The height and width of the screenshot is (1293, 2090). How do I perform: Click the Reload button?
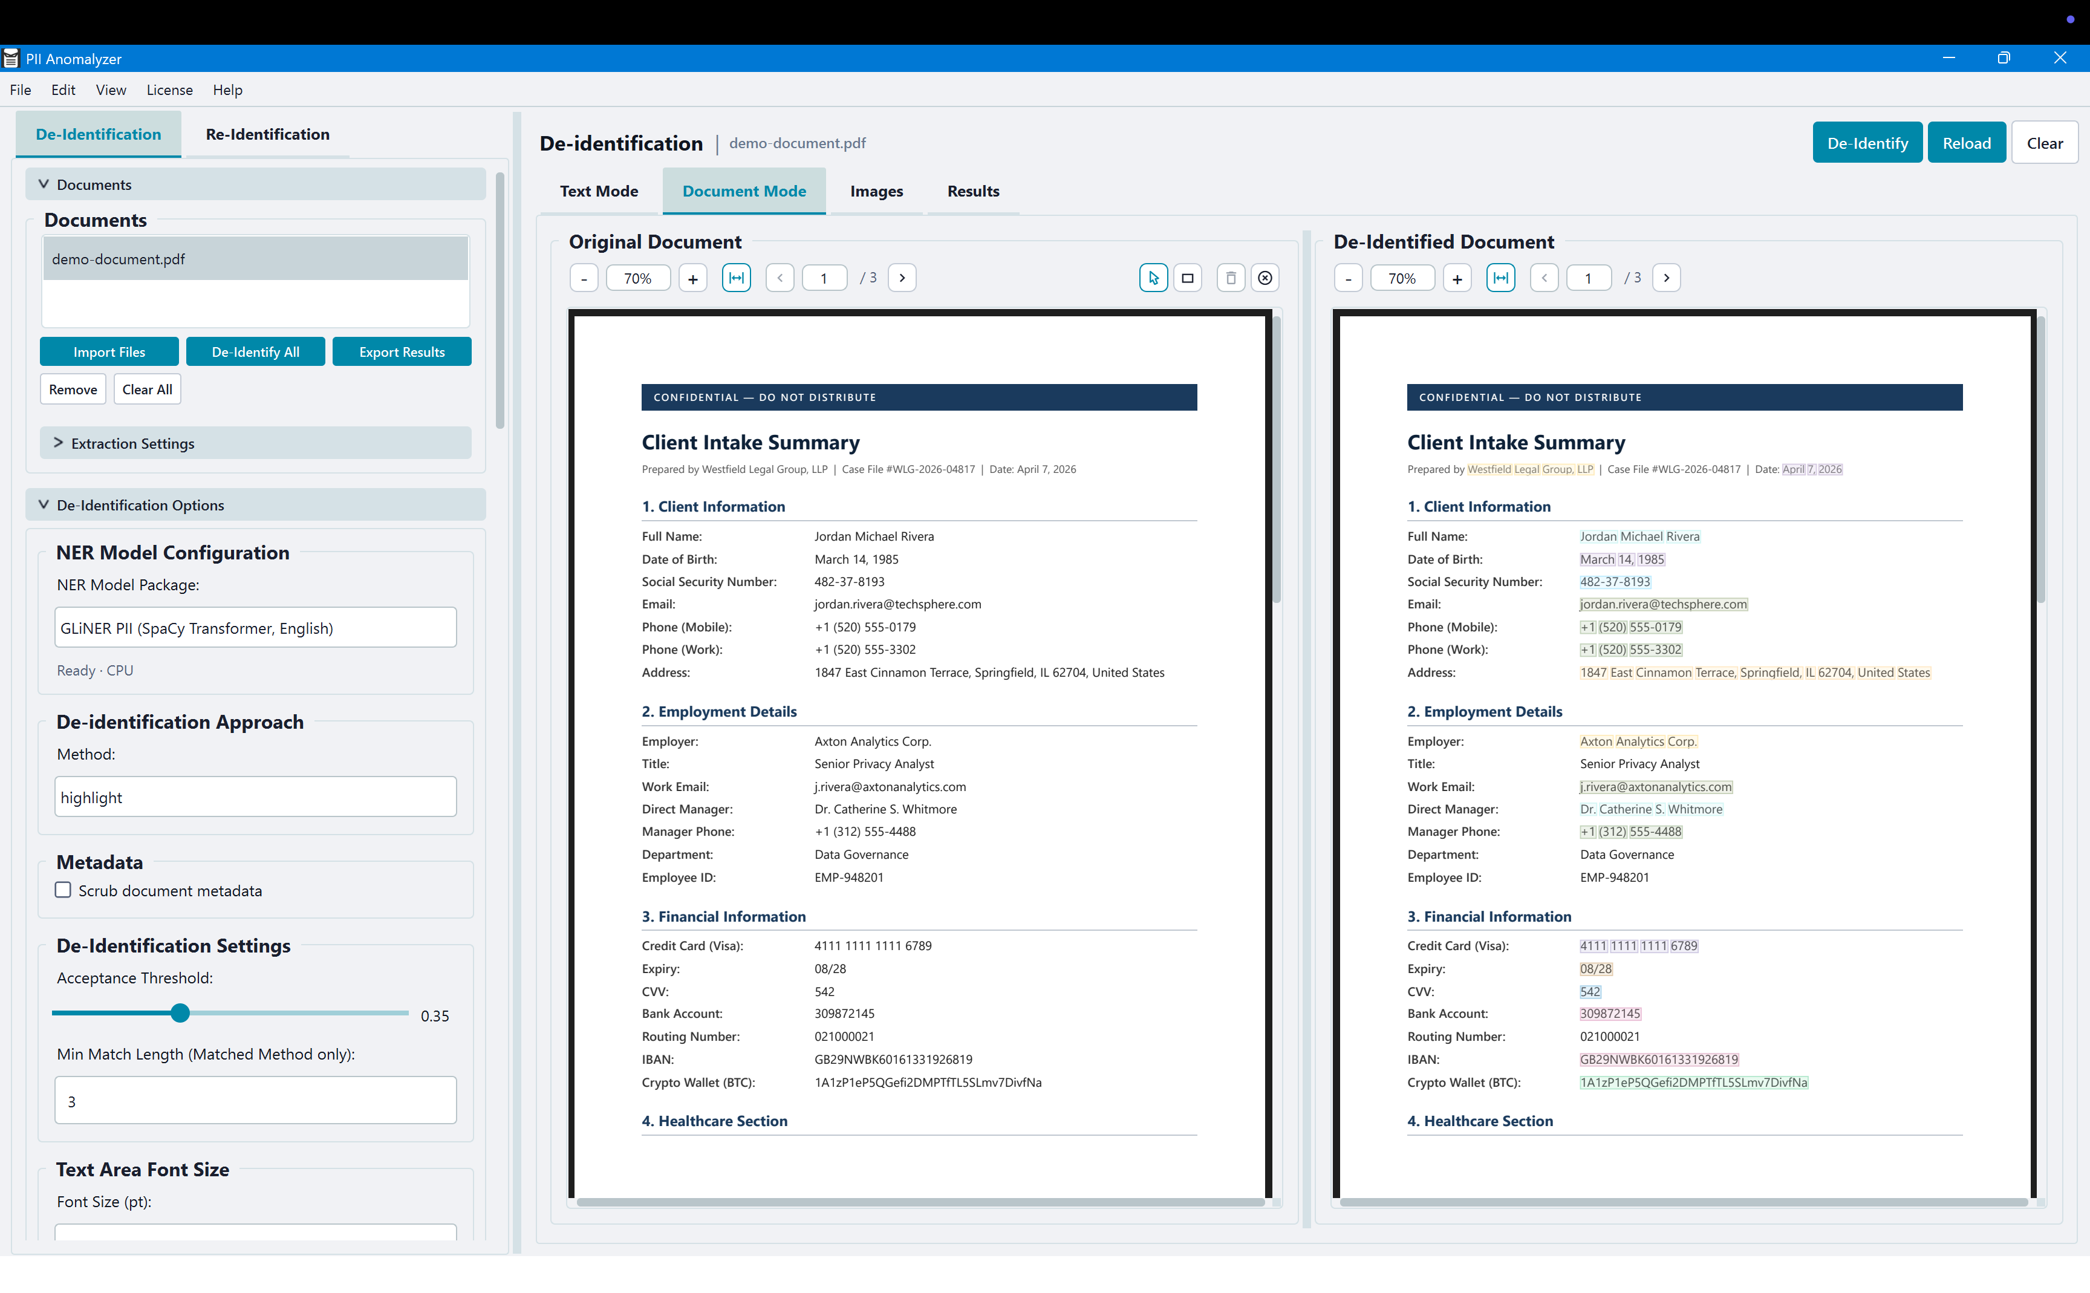(1966, 142)
